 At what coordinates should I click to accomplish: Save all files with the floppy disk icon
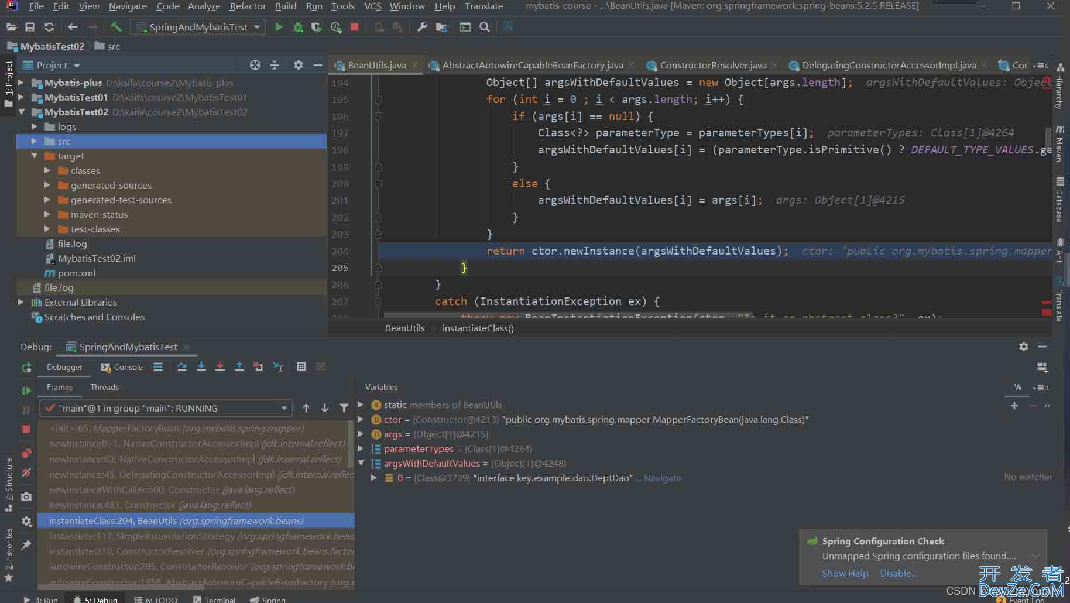coord(30,27)
